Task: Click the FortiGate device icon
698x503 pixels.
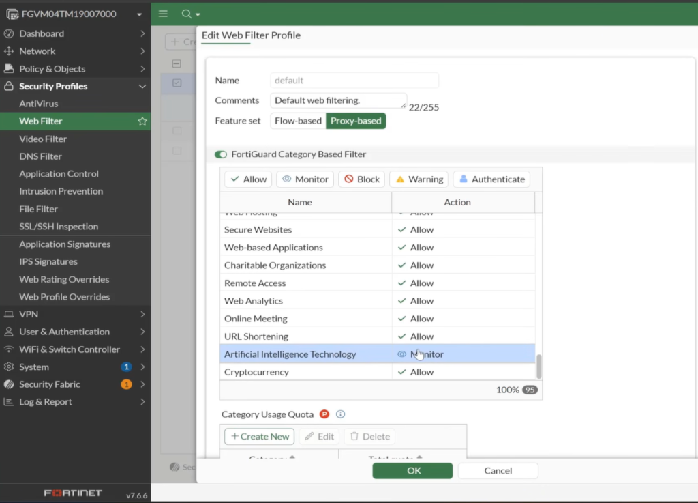Action: (x=12, y=14)
